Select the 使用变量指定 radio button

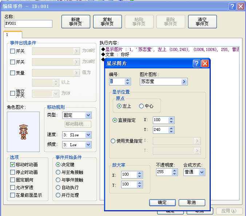[113, 141]
